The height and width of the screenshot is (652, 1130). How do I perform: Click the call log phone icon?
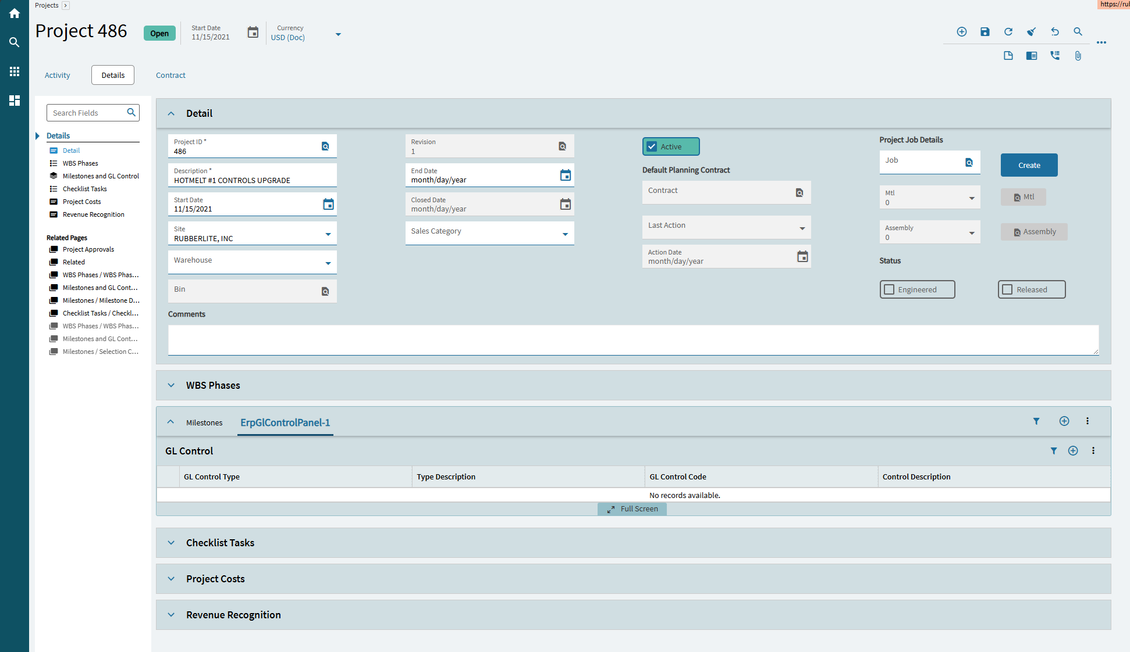(1054, 56)
